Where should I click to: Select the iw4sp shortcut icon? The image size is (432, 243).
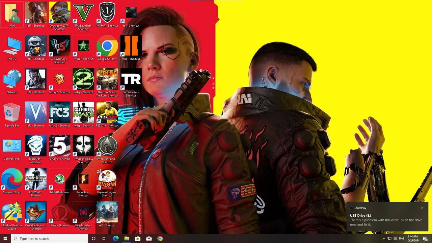(83, 81)
